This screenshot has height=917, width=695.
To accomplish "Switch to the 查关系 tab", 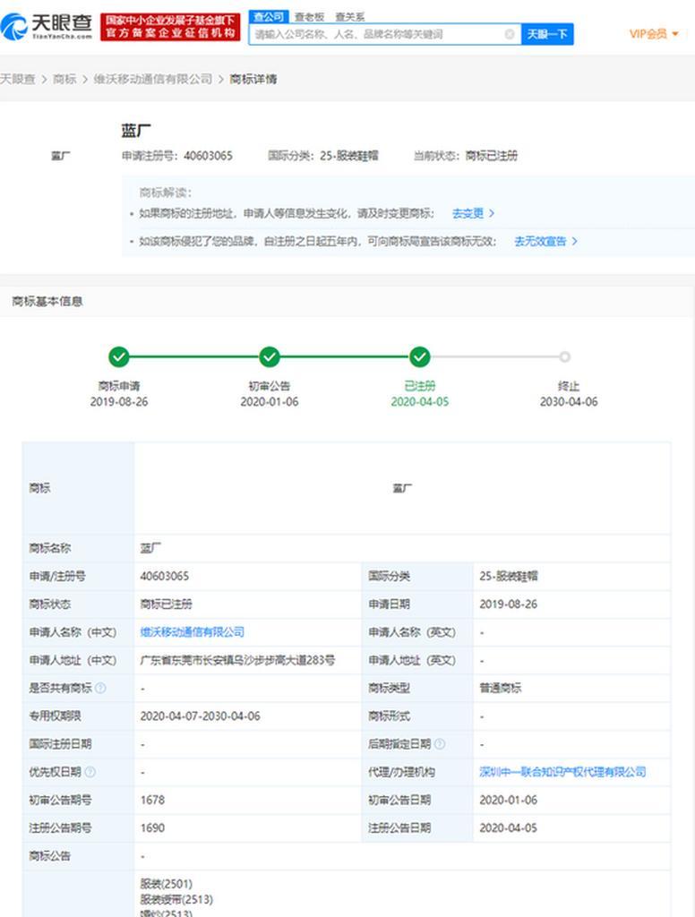I will (349, 17).
